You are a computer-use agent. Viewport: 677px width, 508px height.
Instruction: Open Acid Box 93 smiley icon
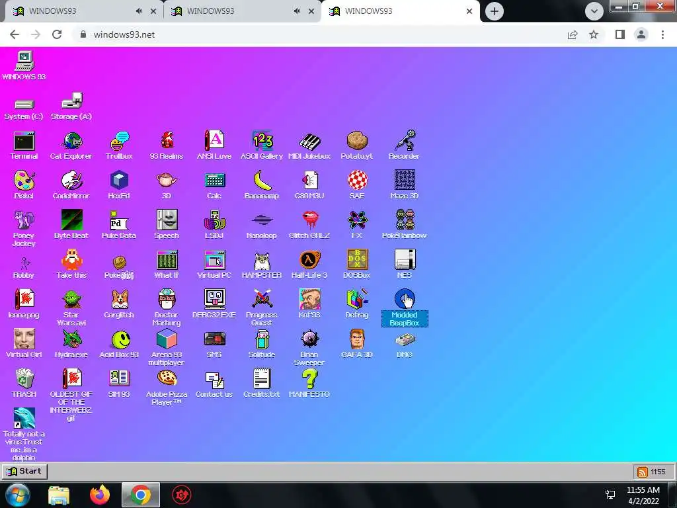pos(120,339)
